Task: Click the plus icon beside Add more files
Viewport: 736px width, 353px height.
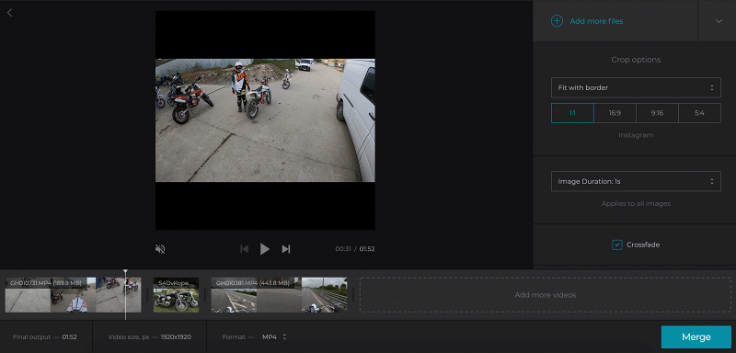Action: pyautogui.click(x=557, y=21)
